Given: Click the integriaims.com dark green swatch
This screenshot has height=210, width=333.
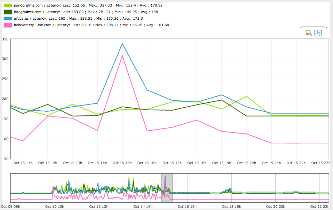Looking at the screenshot, I should 7,12.
